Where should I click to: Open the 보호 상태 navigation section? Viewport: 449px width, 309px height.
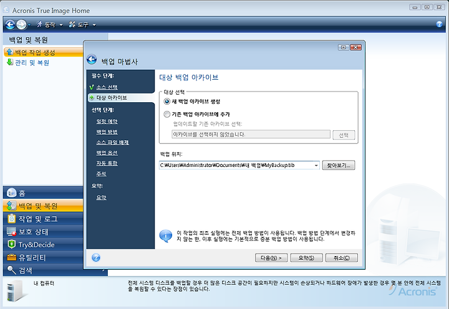pyautogui.click(x=43, y=232)
